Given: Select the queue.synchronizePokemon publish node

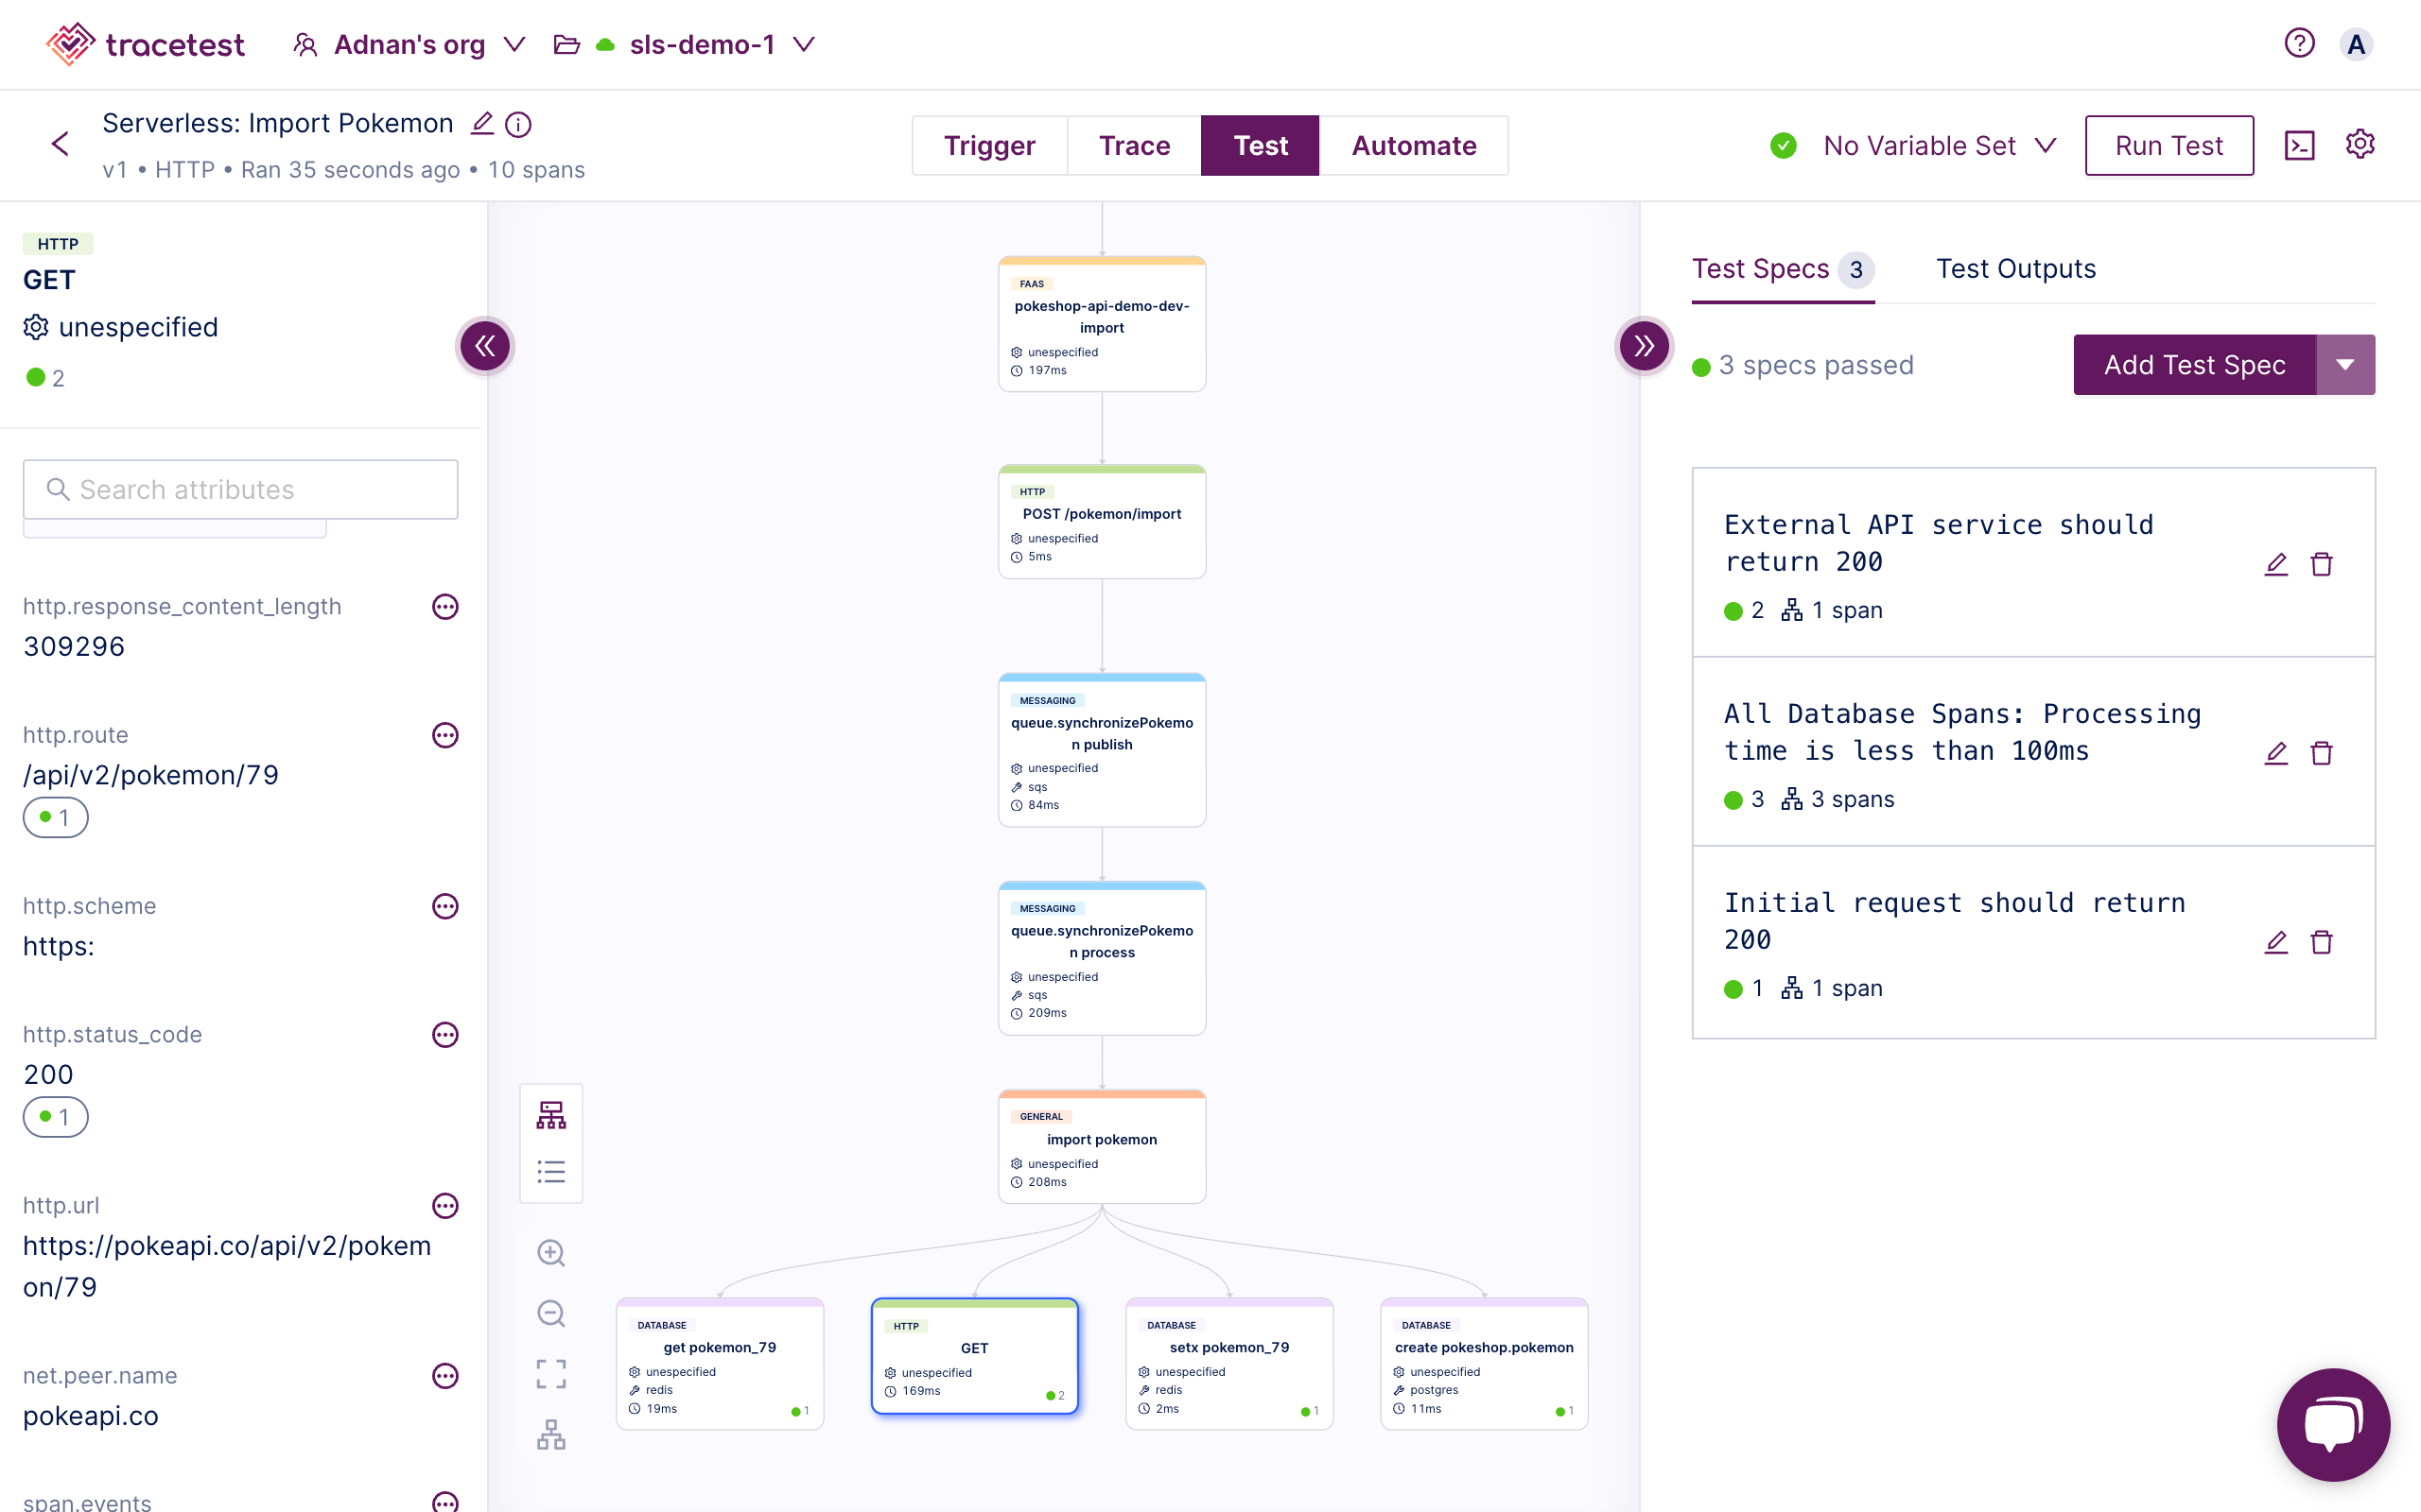Looking at the screenshot, I should click(x=1102, y=750).
